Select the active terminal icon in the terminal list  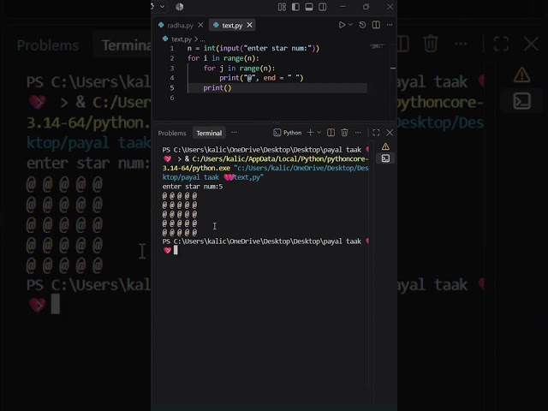pyautogui.click(x=385, y=158)
